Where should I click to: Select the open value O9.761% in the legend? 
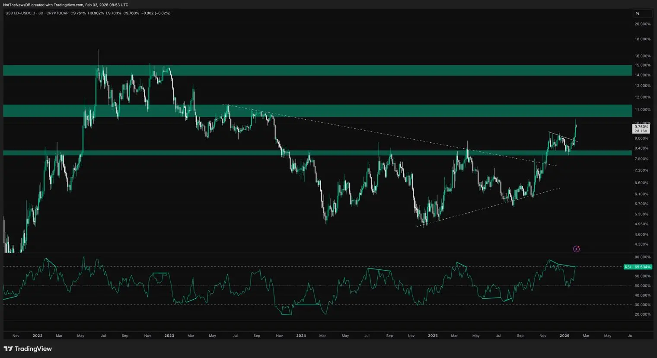pos(78,13)
